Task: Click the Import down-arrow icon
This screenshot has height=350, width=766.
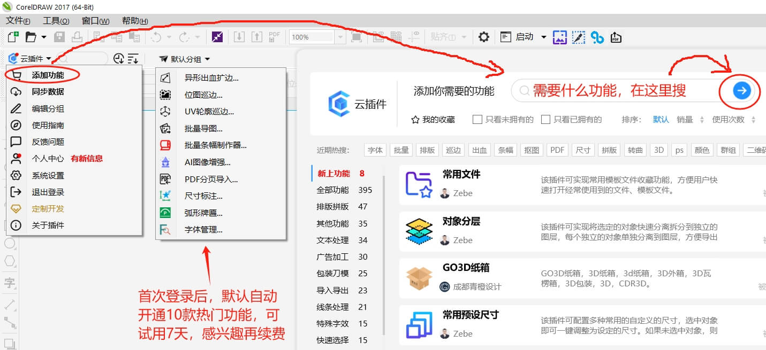Action: (240, 37)
